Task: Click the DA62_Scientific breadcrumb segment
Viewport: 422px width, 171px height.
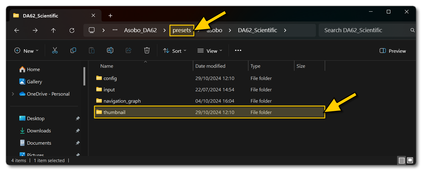Action: pos(257,30)
